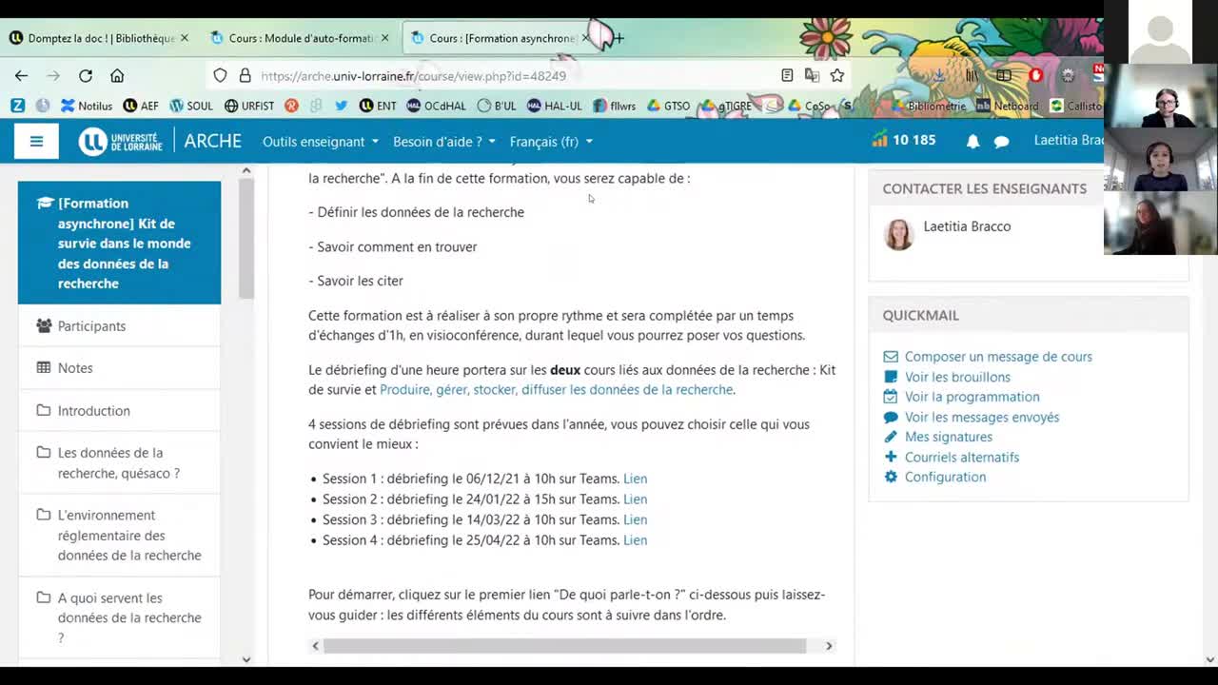
Task: Reload the page with the refresh icon
Action: tap(86, 75)
